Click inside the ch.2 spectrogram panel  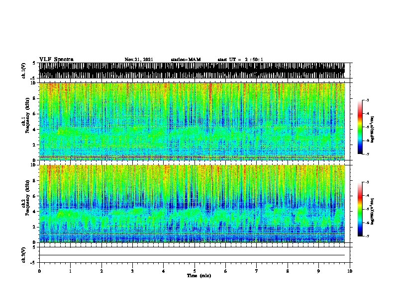[192, 204]
